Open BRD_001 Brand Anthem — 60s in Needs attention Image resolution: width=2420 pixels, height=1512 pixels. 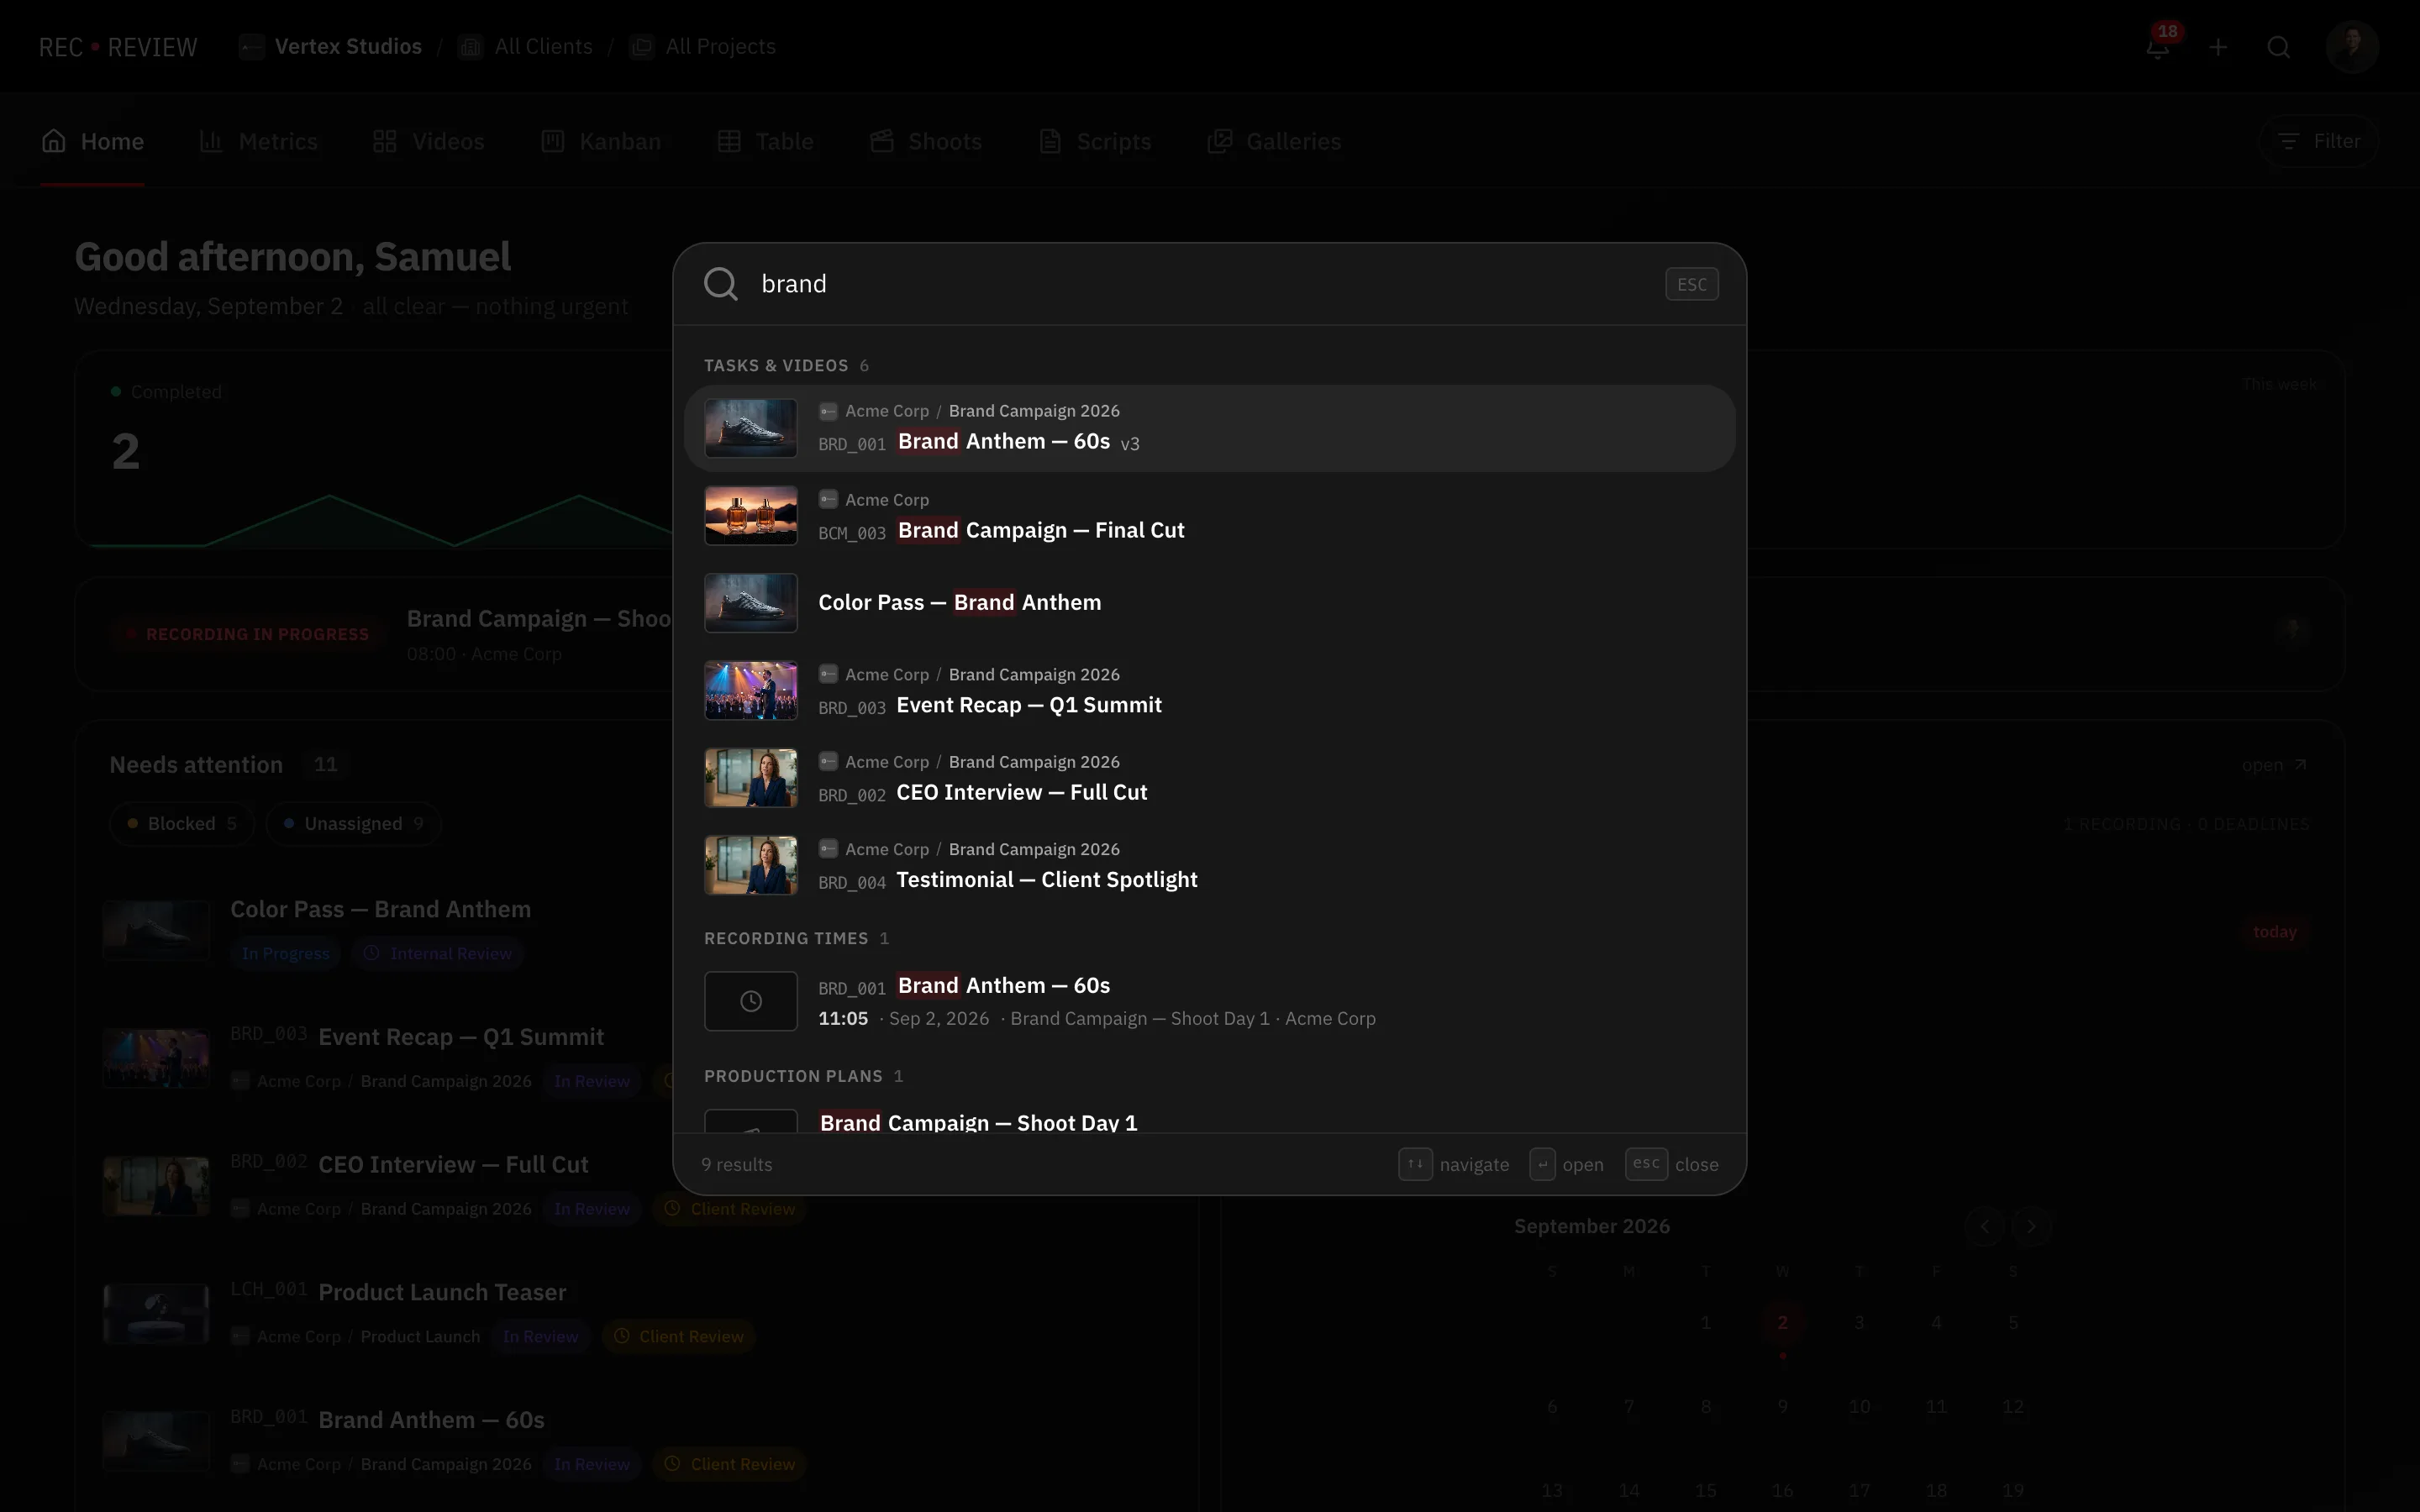(431, 1420)
